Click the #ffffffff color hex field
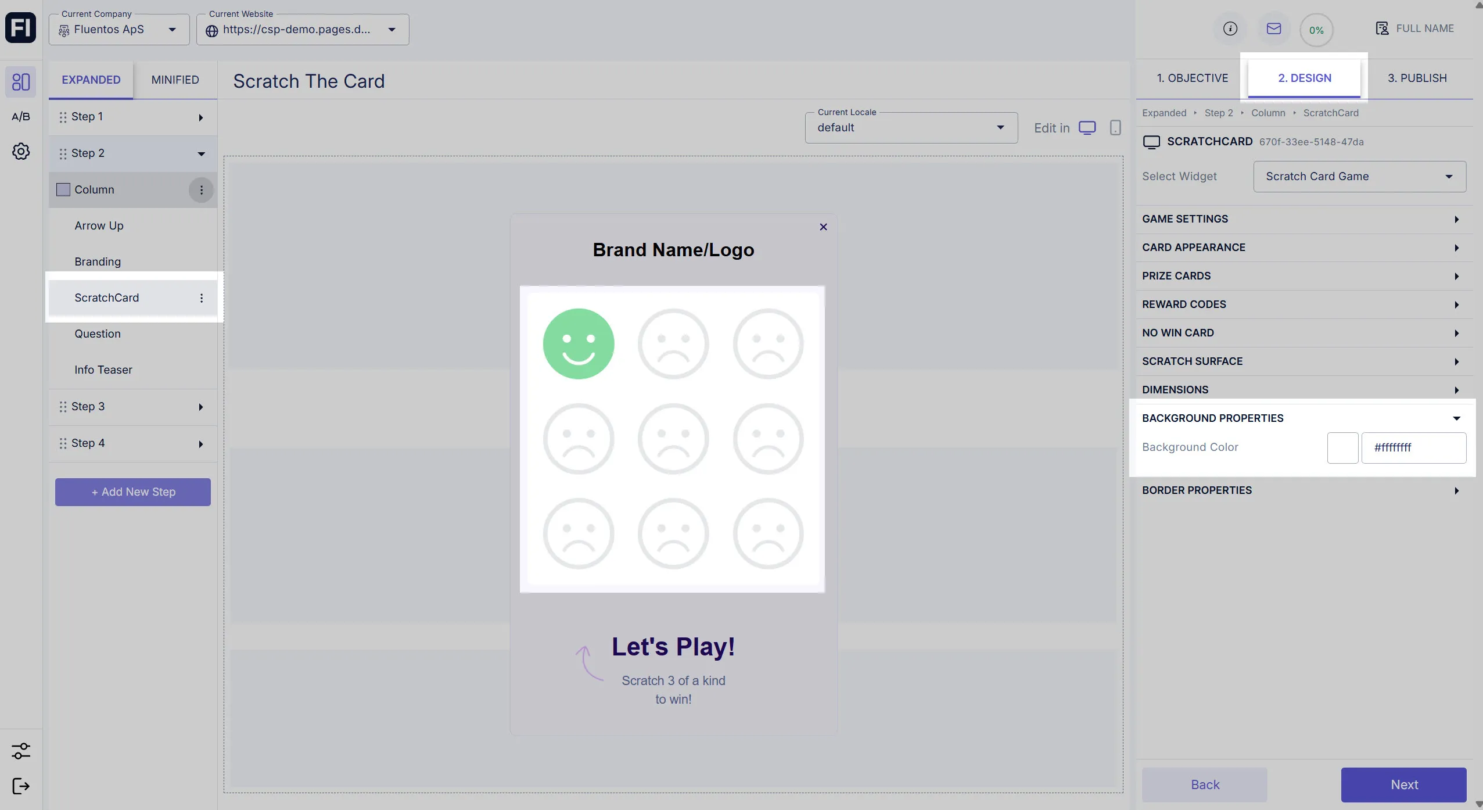Screen dimensions: 1483x810 click(1414, 448)
